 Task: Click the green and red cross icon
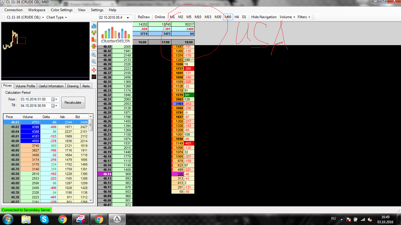94,46
